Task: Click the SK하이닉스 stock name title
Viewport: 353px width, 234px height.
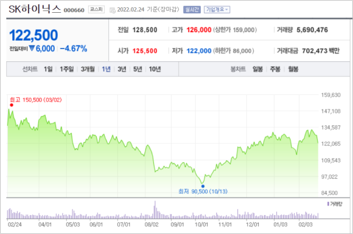Action: (x=35, y=10)
